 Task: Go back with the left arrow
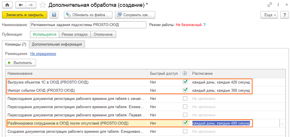tap(21, 5)
